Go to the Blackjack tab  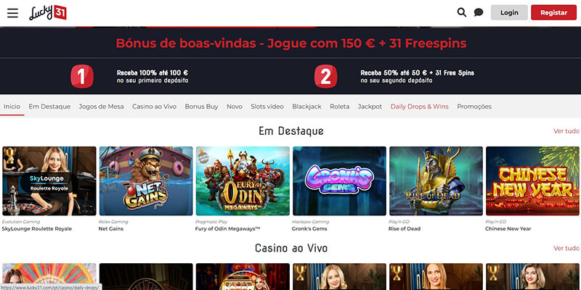[x=306, y=107]
